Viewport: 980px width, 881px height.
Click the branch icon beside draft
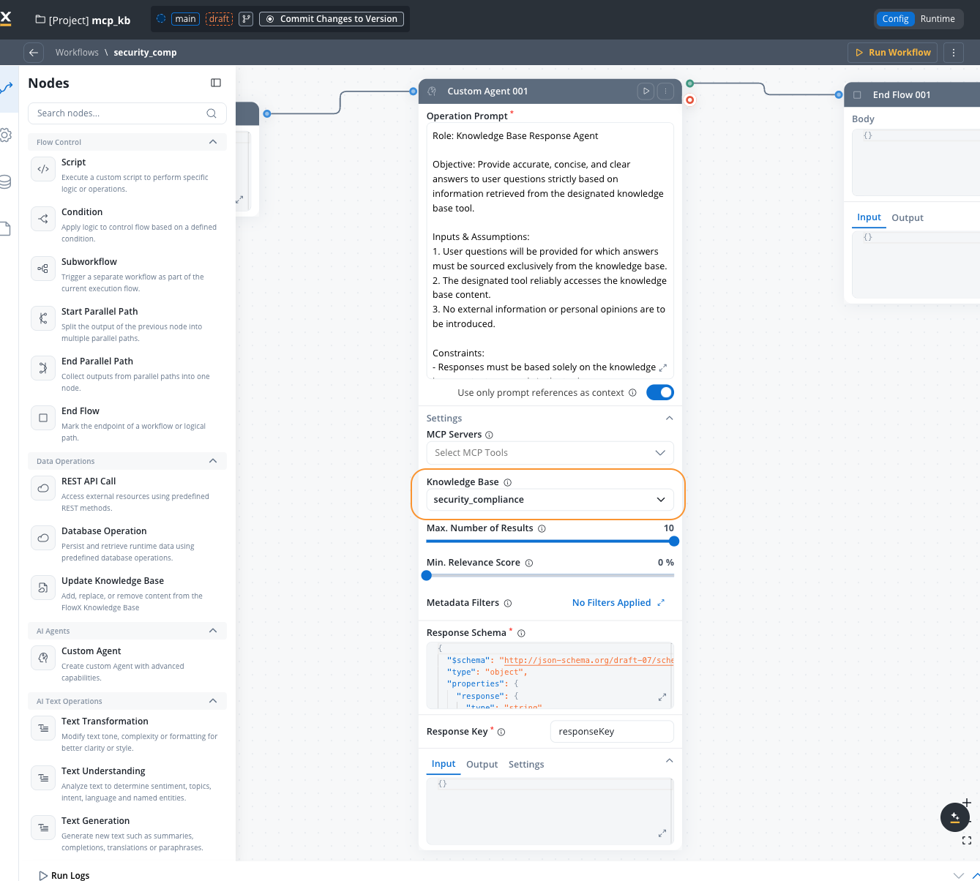tap(246, 19)
